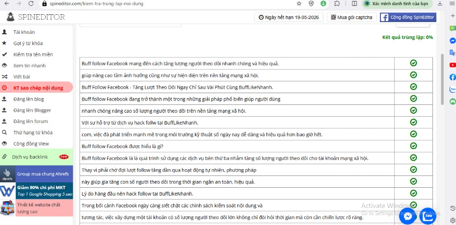Click Ngày hết hạn 19-05-2026 button

click(x=289, y=18)
